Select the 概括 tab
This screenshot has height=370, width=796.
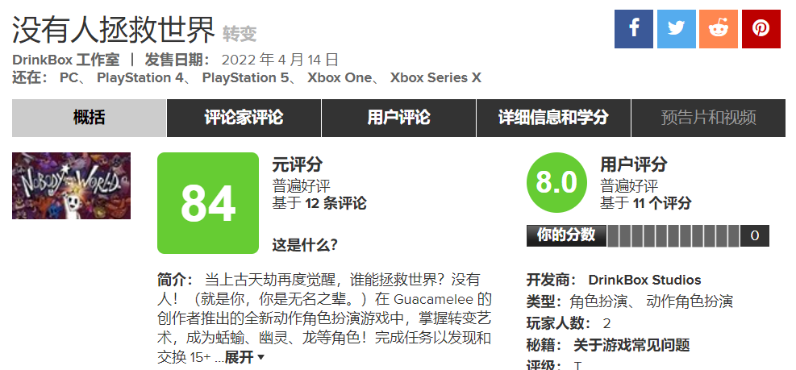(89, 118)
